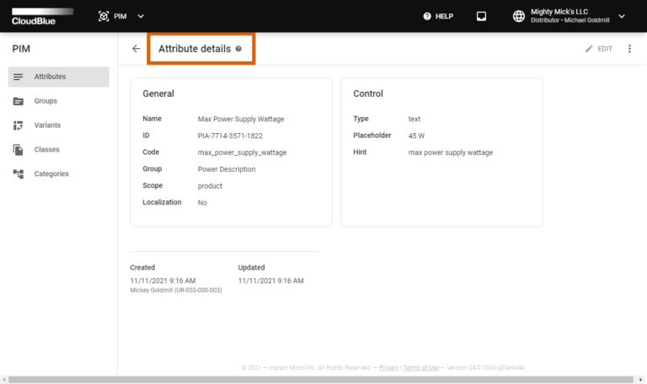The height and width of the screenshot is (384, 647).
Task: Open the Variants sidebar item
Action: pyautogui.click(x=59, y=125)
